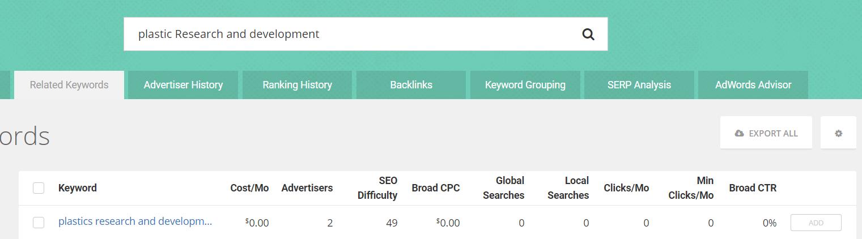The height and width of the screenshot is (239, 862).
Task: Sort by the Broad CTR column header
Action: click(753, 188)
